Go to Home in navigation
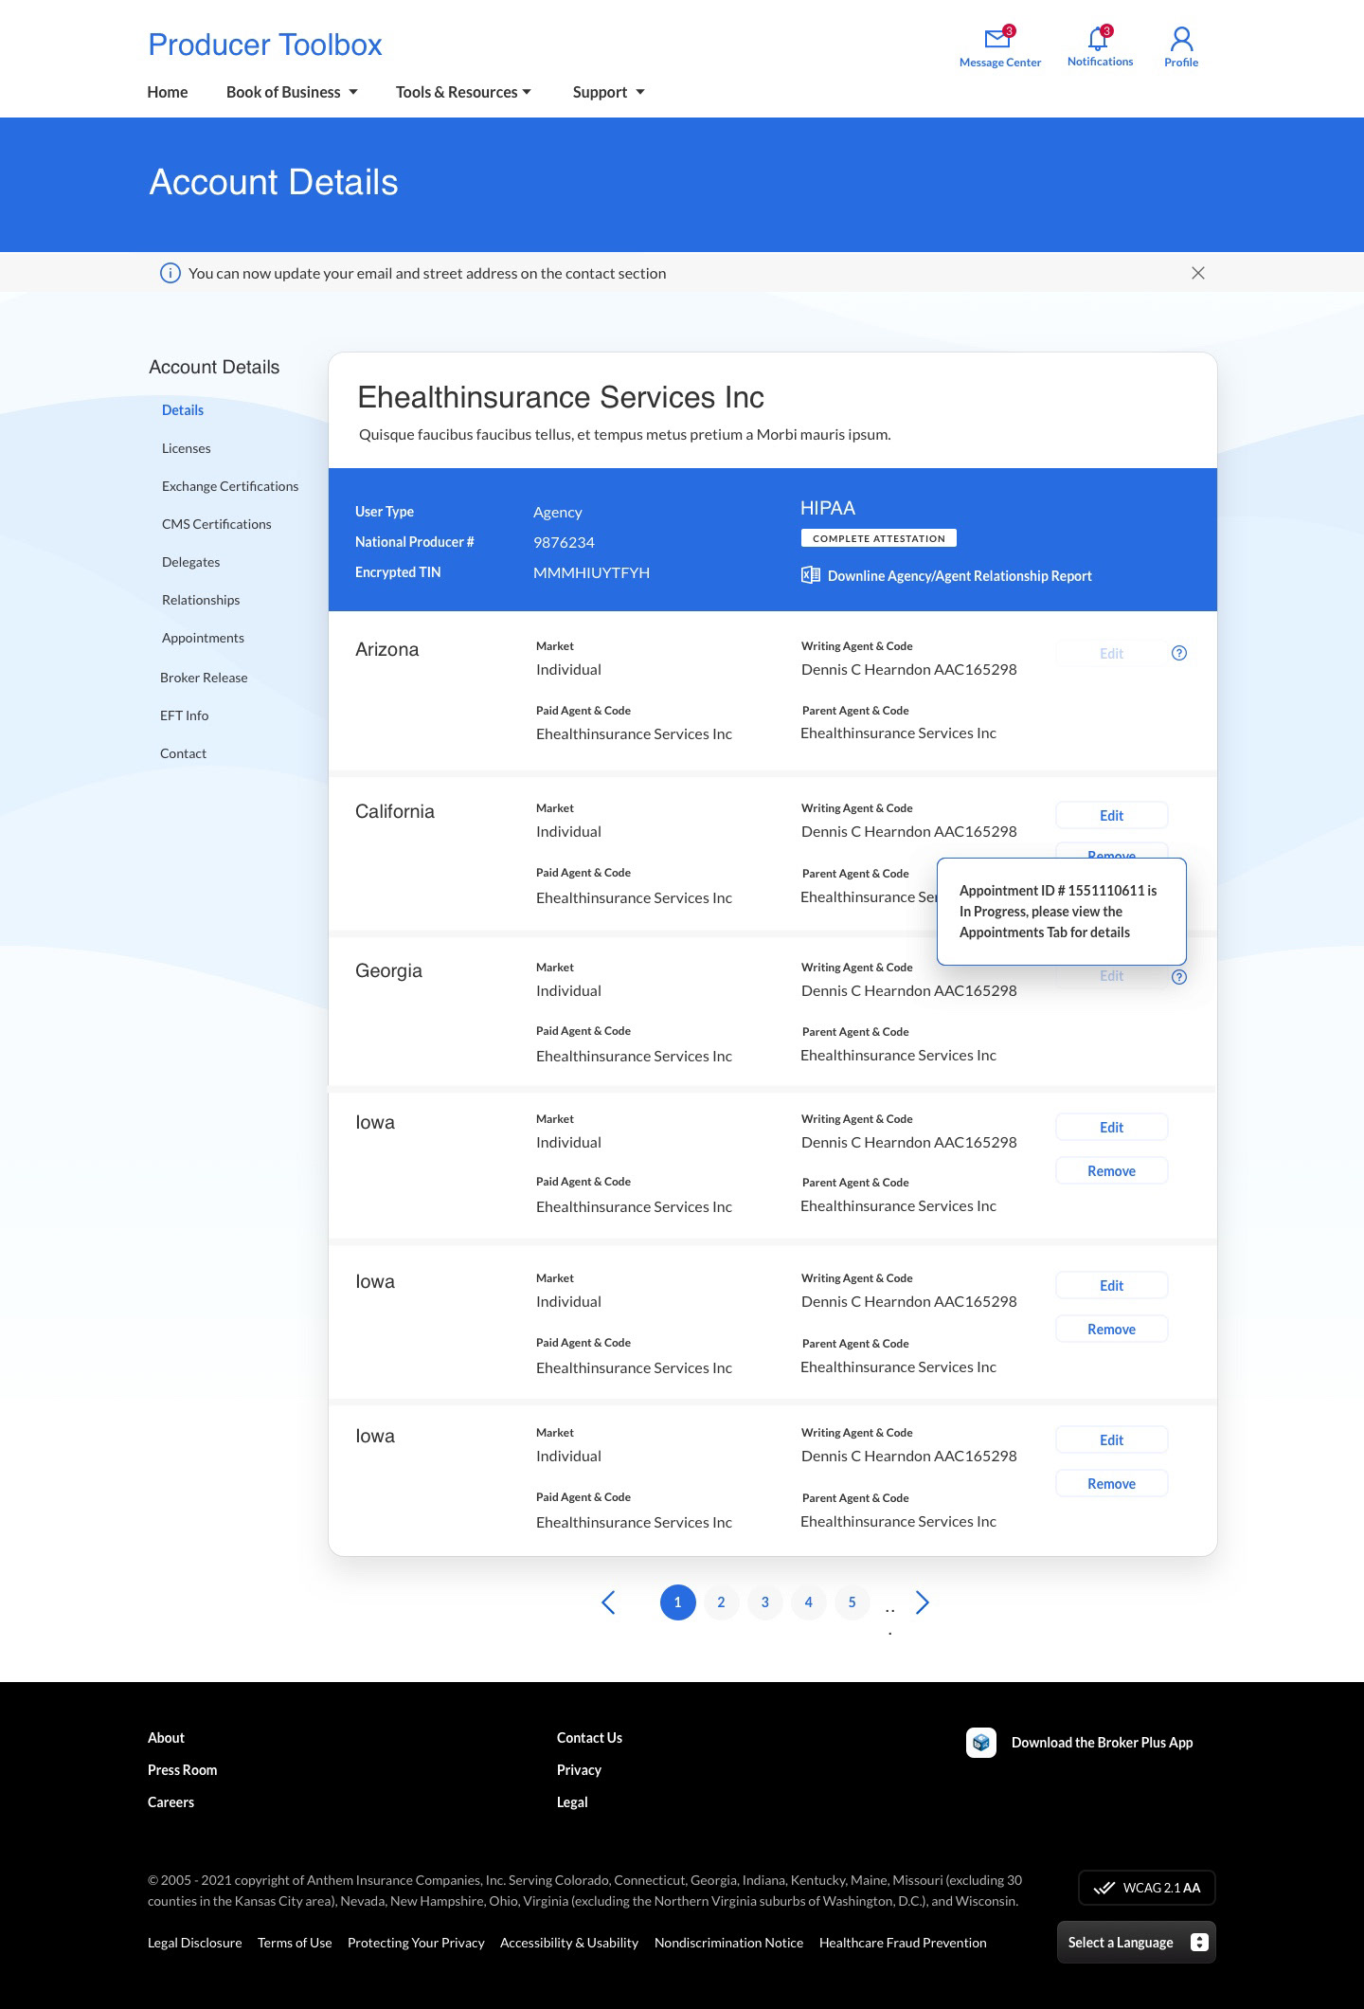The height and width of the screenshot is (2009, 1364). point(168,92)
